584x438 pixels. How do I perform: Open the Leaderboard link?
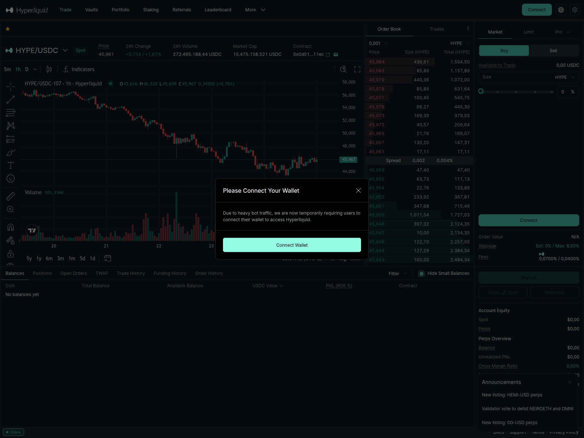pos(218,10)
